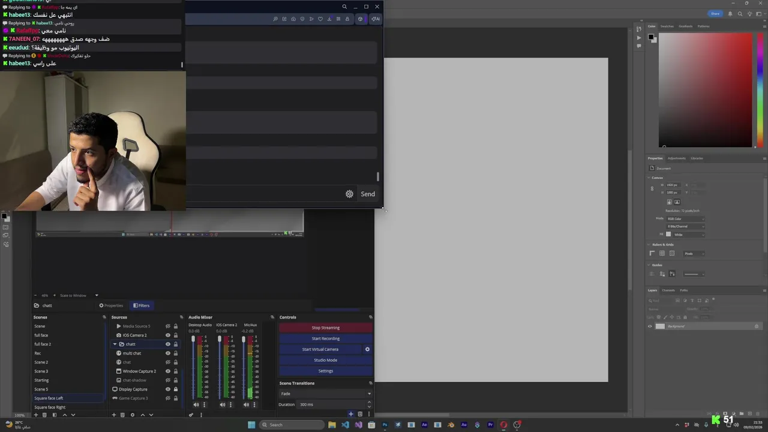Click the Photoshop color picker field
The height and width of the screenshot is (432, 768).
(705, 90)
